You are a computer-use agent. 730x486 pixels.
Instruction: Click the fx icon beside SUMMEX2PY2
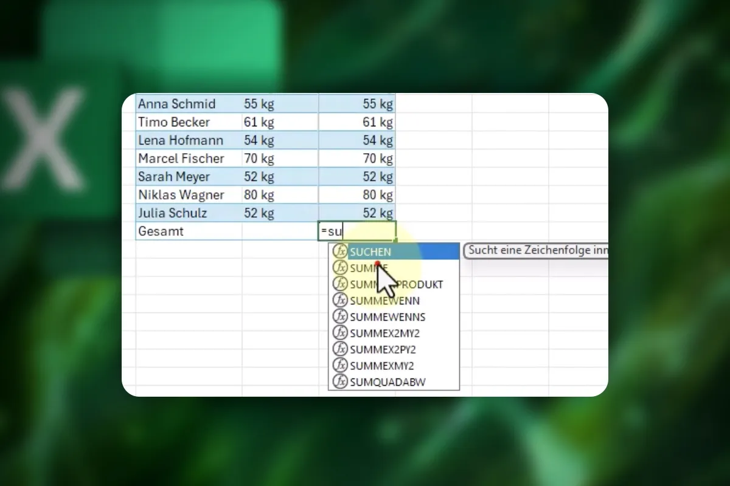[x=340, y=349]
